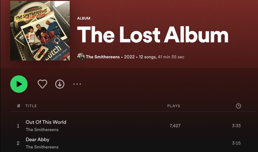Click the # column header
Image resolution: width=258 pixels, height=152 pixels.
pos(19,106)
